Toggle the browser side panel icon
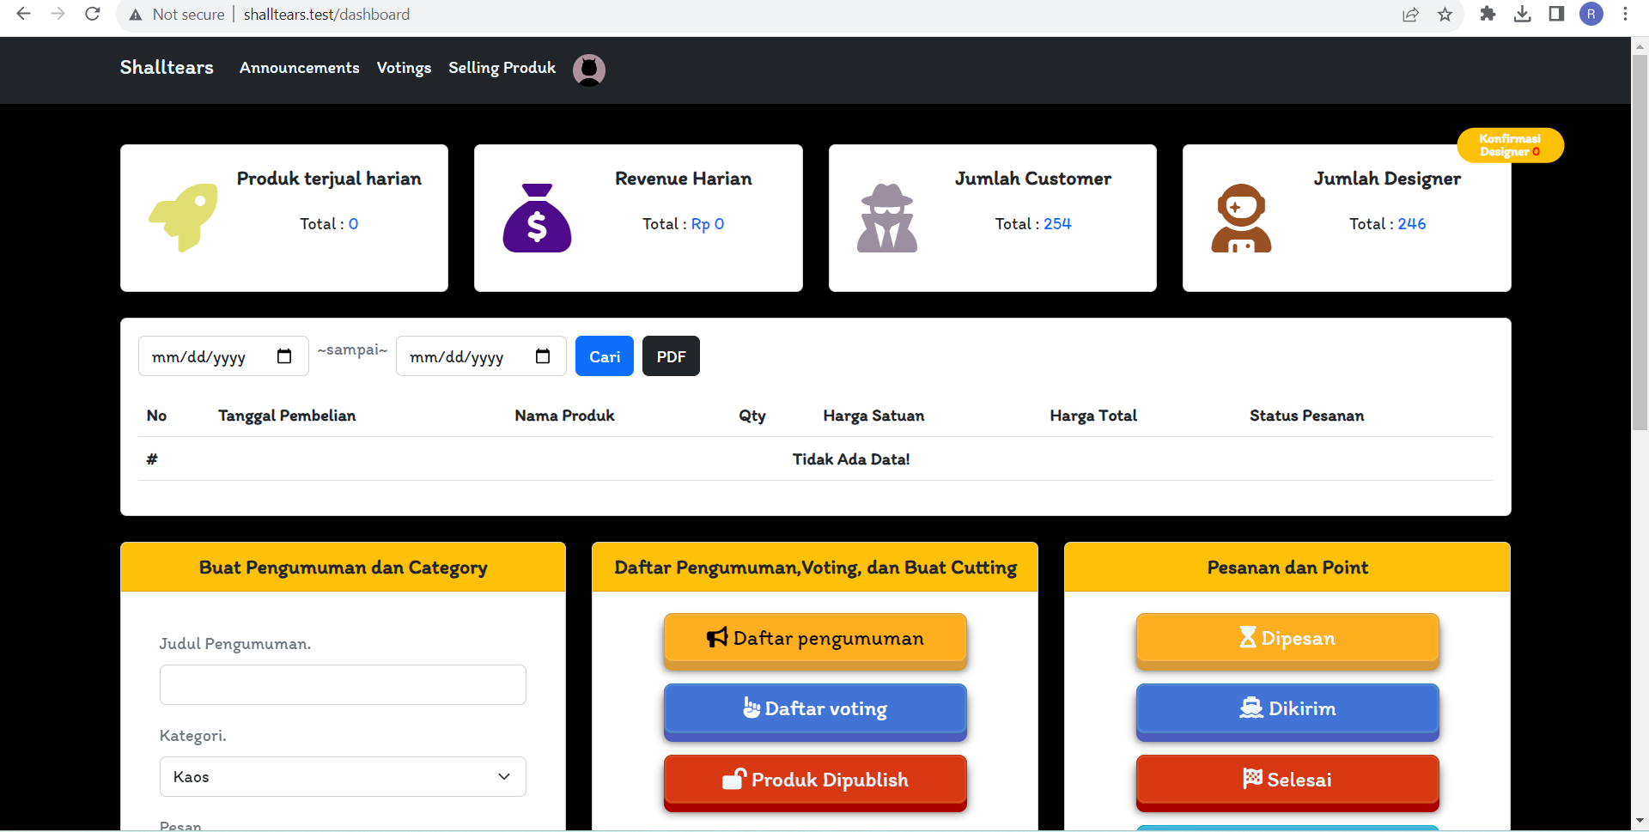 [x=1556, y=14]
